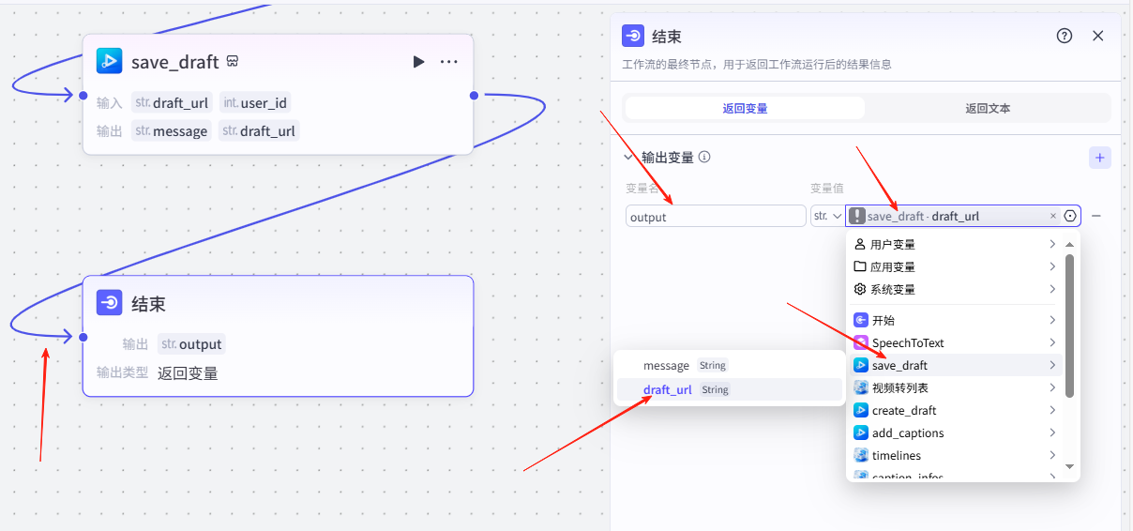The height and width of the screenshot is (531, 1133).
Task: Clear the save_draft draft_url variable value
Action: [x=1052, y=216]
